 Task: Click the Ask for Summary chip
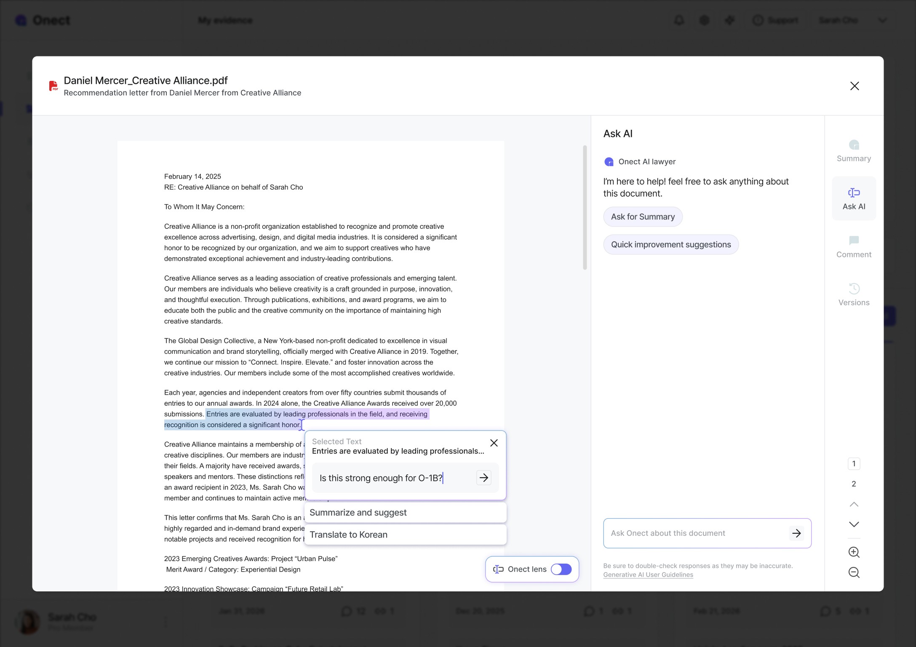(643, 217)
